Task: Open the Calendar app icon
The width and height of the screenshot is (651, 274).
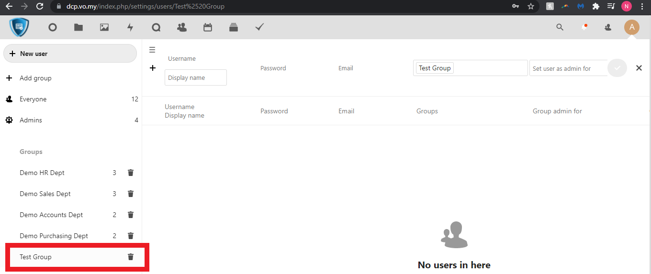Action: [x=208, y=27]
